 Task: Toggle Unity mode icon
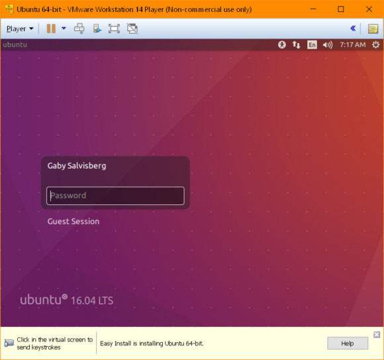(x=132, y=29)
